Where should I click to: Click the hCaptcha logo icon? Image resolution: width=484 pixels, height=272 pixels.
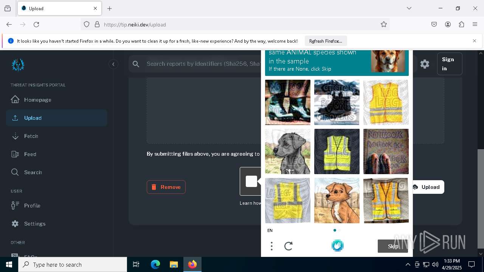(x=337, y=246)
